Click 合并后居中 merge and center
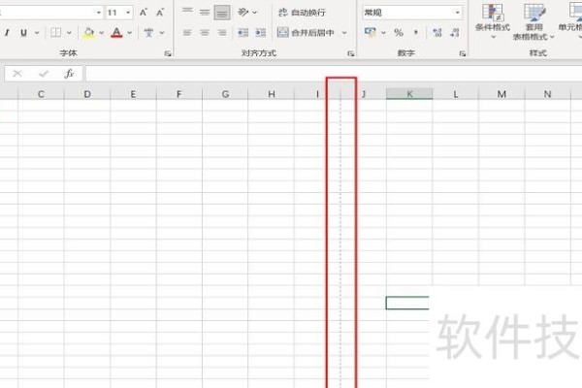Viewport: 582px width, 388px height. coord(306,33)
